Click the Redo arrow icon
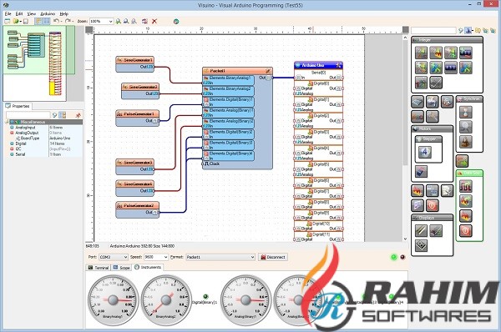 (x=68, y=21)
